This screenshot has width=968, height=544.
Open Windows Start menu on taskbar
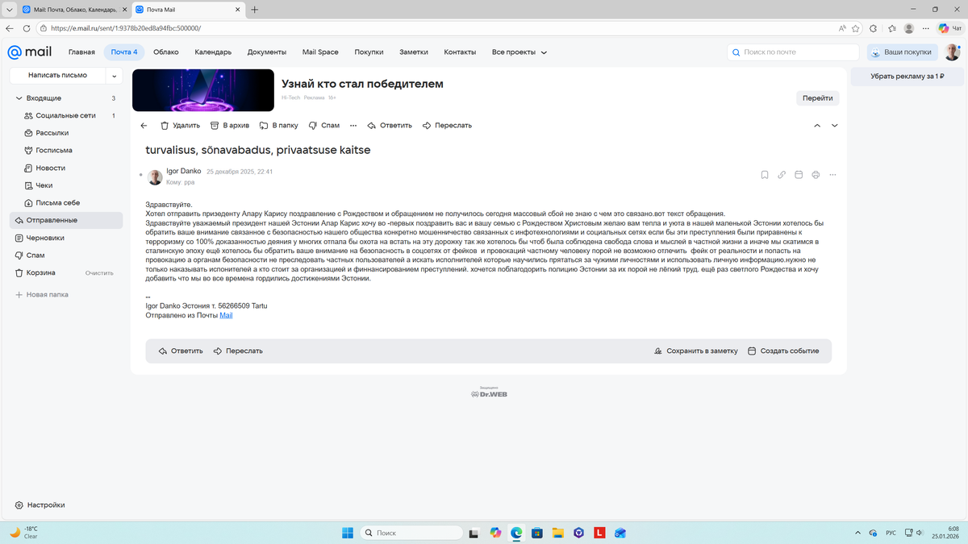[347, 533]
